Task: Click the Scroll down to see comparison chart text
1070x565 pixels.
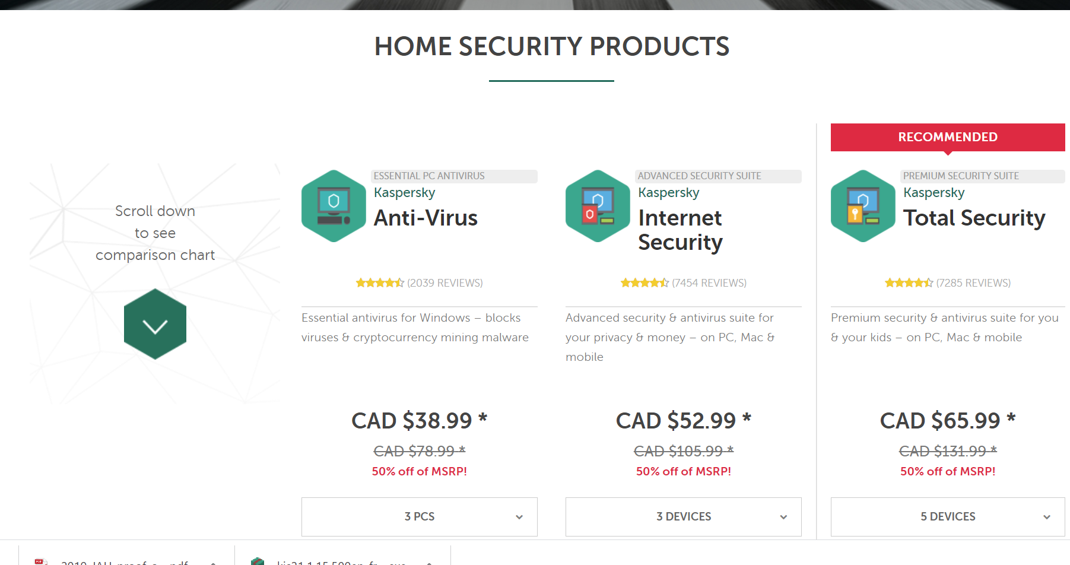Action: click(x=155, y=233)
